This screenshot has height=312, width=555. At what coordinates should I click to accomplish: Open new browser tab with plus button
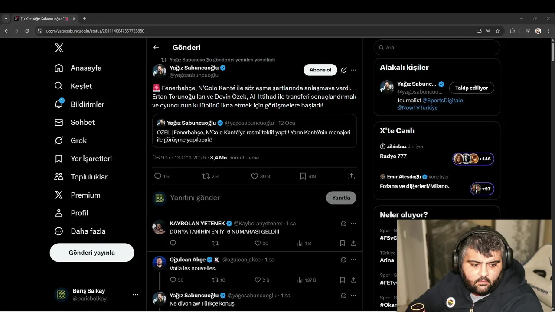(84, 19)
